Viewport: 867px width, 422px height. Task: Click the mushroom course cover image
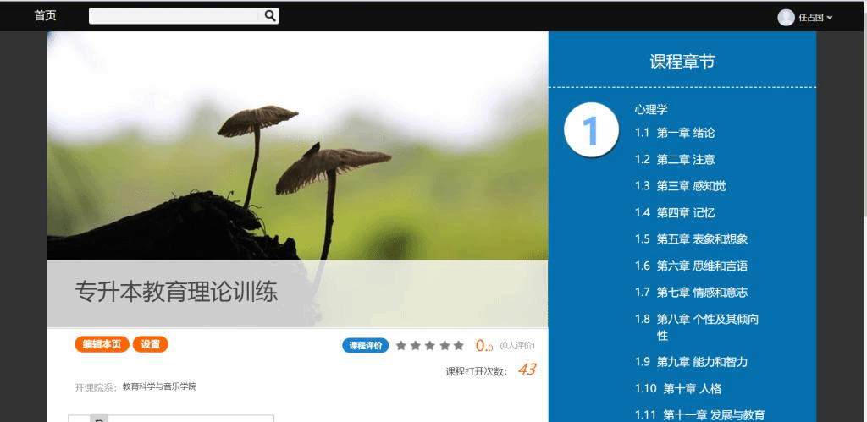point(297,145)
